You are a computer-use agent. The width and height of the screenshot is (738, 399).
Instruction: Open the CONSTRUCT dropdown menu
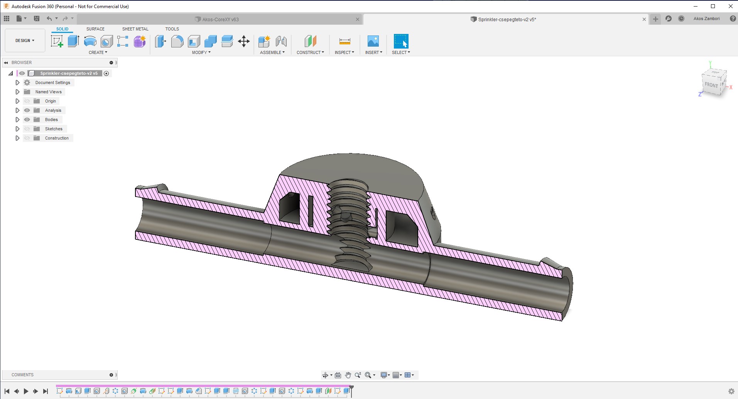310,52
